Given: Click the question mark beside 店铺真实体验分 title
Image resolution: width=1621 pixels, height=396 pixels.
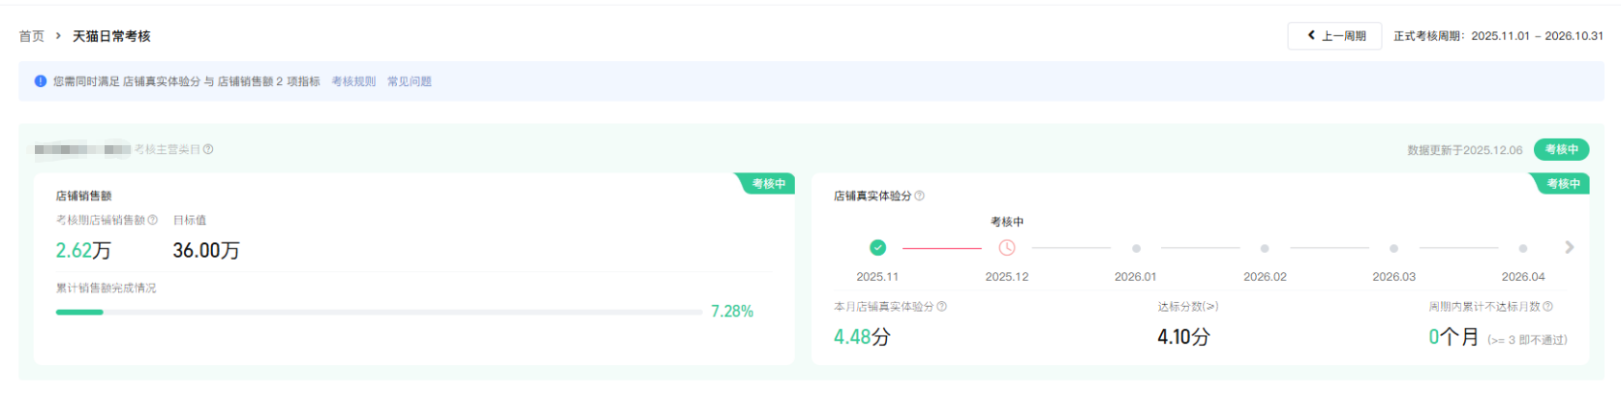Looking at the screenshot, I should click(x=919, y=196).
